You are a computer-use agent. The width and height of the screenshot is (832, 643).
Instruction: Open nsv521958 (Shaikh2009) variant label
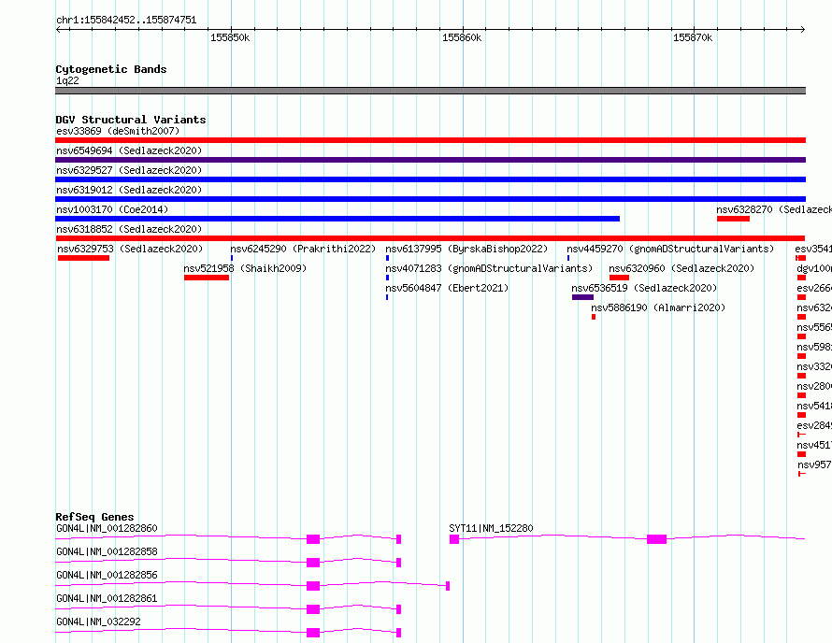point(245,268)
